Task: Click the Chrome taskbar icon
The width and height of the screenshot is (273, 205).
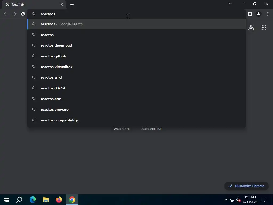Action: (72, 200)
